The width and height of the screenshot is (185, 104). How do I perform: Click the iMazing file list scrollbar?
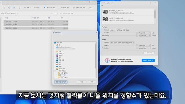click(x=155, y=14)
